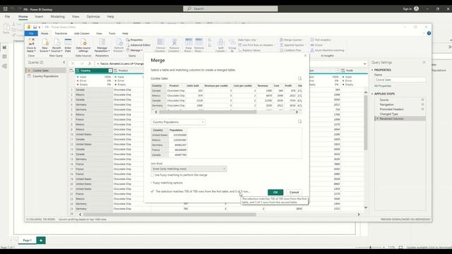Click Replace Values in ribbon
The height and width of the screenshot is (254, 452).
tap(249, 50)
